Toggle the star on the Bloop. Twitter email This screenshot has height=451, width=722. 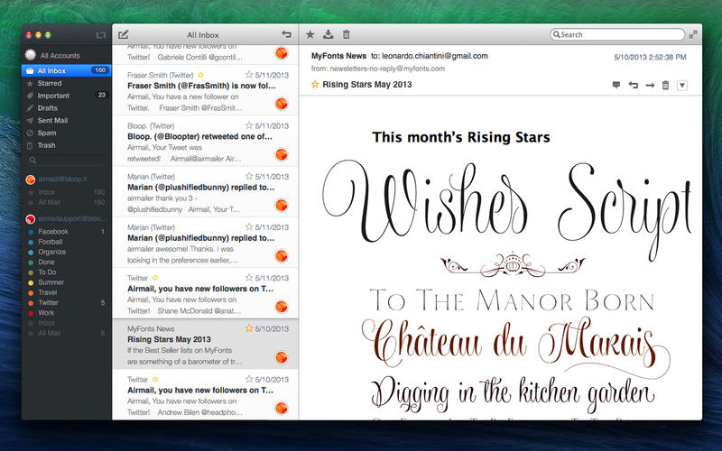(x=249, y=125)
